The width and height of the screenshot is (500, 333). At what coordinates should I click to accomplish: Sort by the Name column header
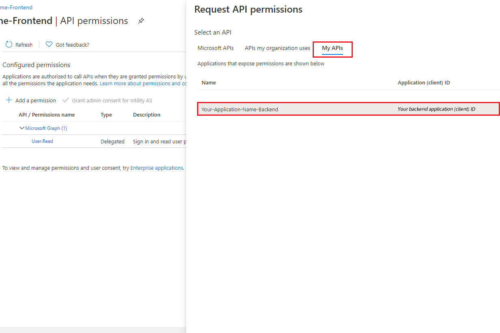209,82
